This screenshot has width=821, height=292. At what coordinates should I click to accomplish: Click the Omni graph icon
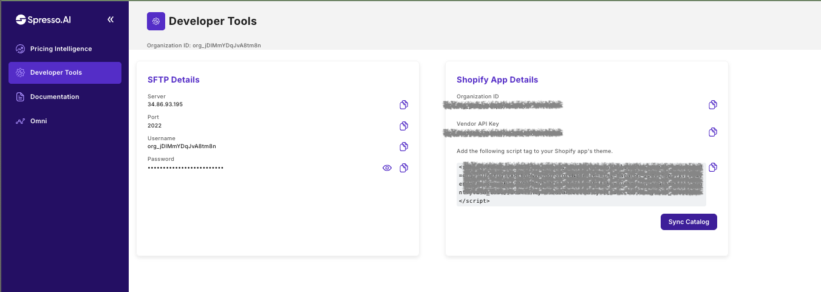(x=20, y=121)
